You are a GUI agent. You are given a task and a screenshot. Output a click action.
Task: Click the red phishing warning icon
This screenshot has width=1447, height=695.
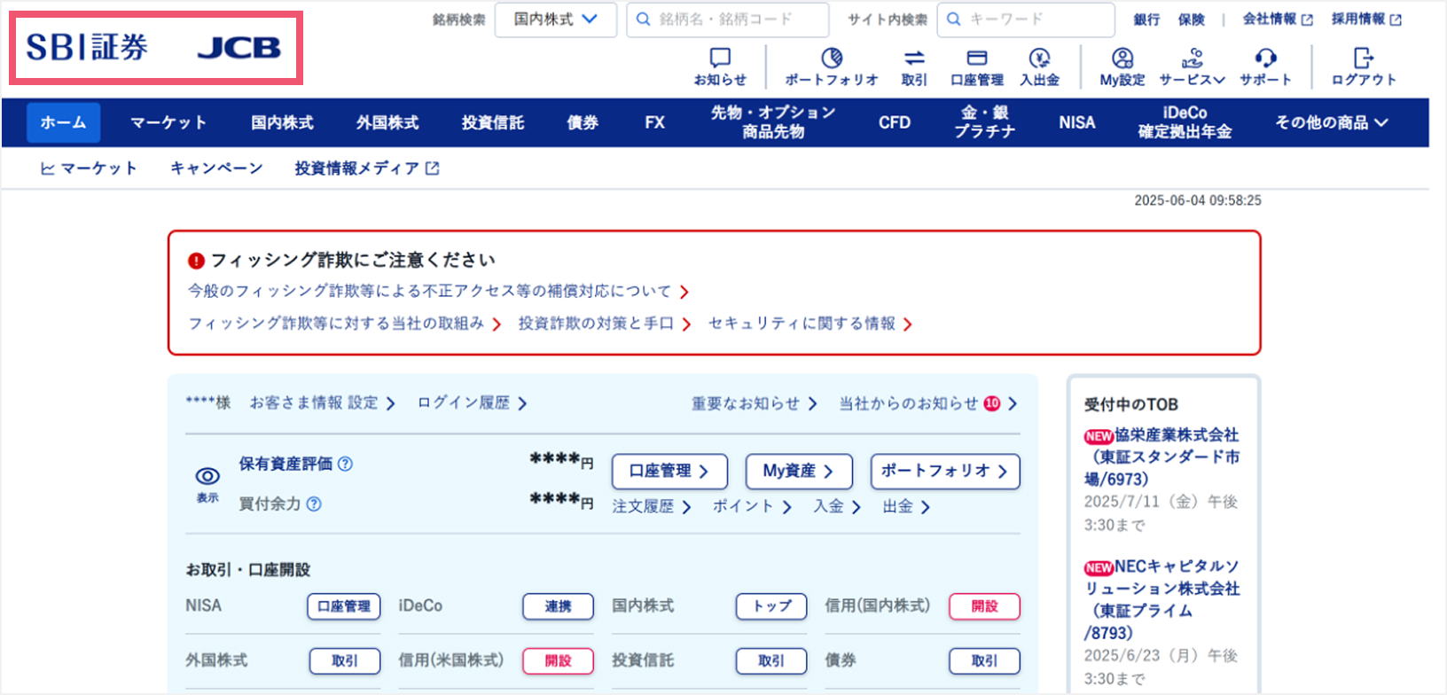coord(196,261)
